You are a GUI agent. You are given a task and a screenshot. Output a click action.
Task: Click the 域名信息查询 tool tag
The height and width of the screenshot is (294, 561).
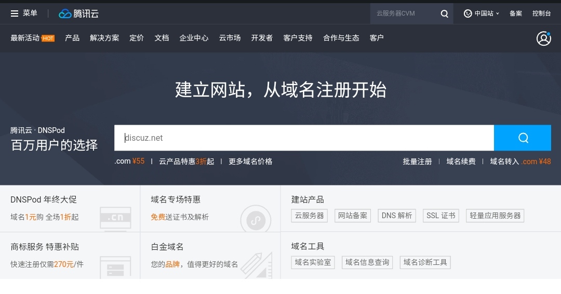tap(367, 262)
